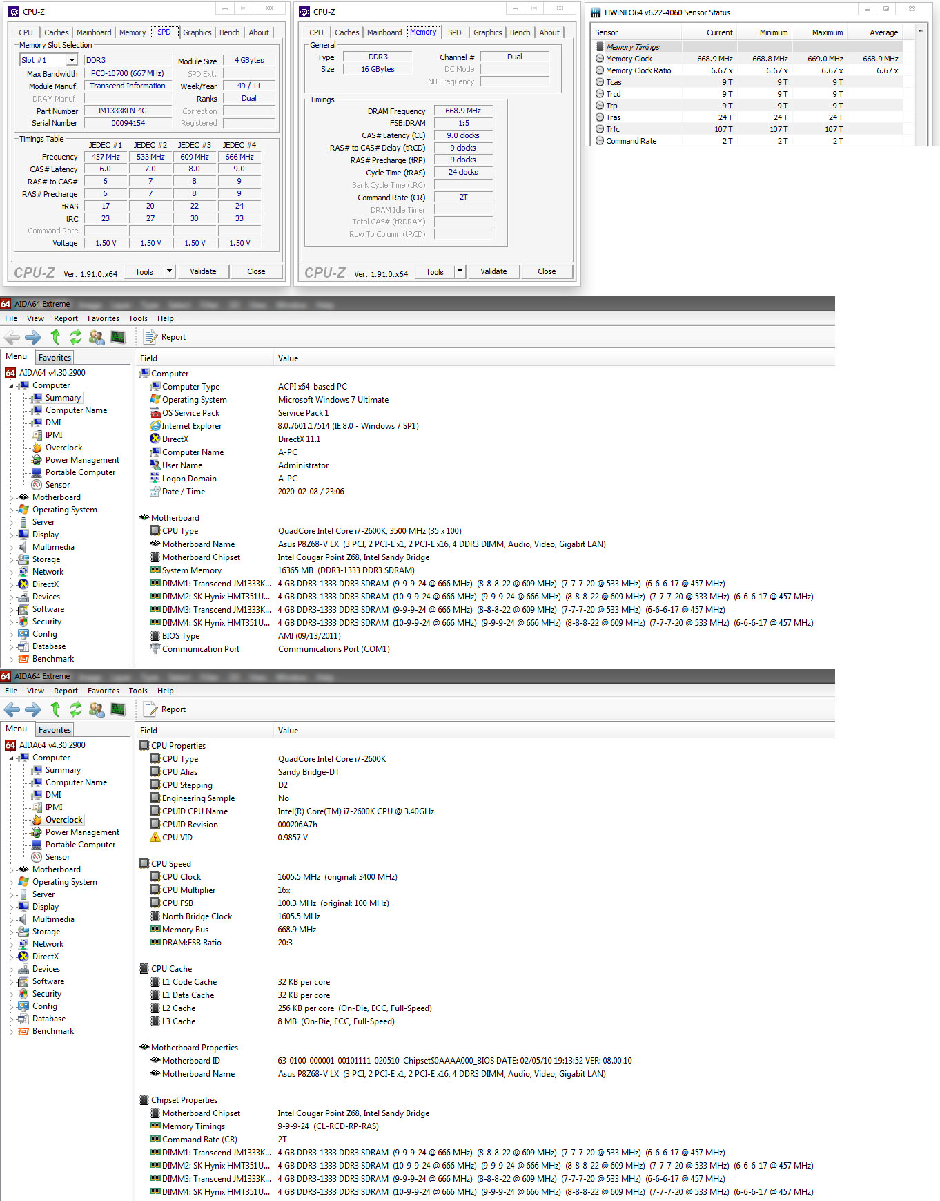
Task: Select DMI in the upper AIDA64 tree
Action: click(53, 423)
